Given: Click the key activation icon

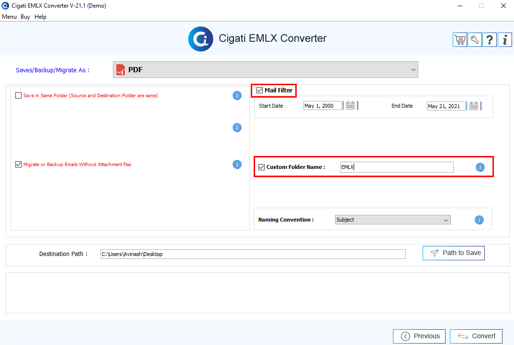Looking at the screenshot, I should [475, 40].
